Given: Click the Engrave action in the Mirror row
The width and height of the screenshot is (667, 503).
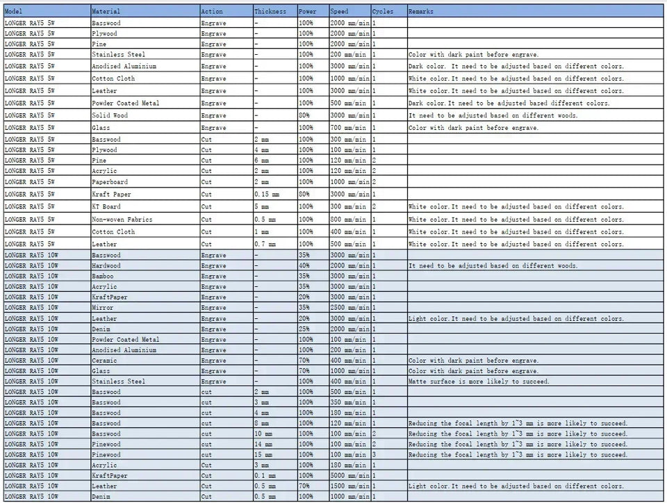Looking at the screenshot, I should pos(213,307).
